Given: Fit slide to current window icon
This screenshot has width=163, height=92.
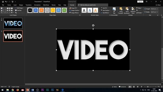Looking at the screenshot, I should click(162, 87).
